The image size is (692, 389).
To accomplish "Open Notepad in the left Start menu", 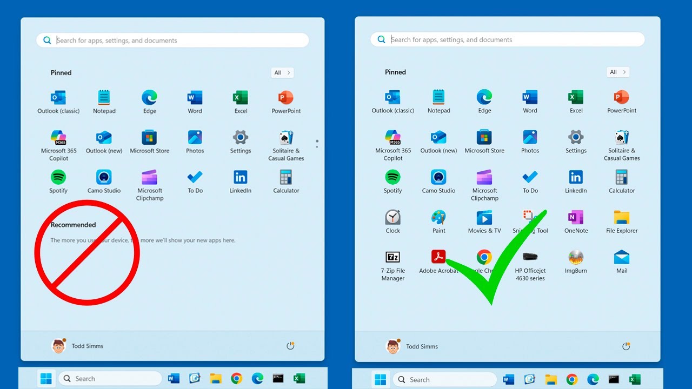I will (x=104, y=102).
